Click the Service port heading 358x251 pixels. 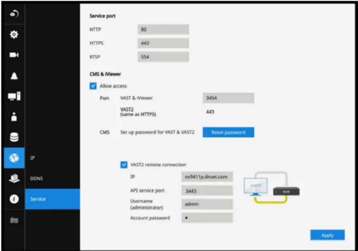(102, 16)
